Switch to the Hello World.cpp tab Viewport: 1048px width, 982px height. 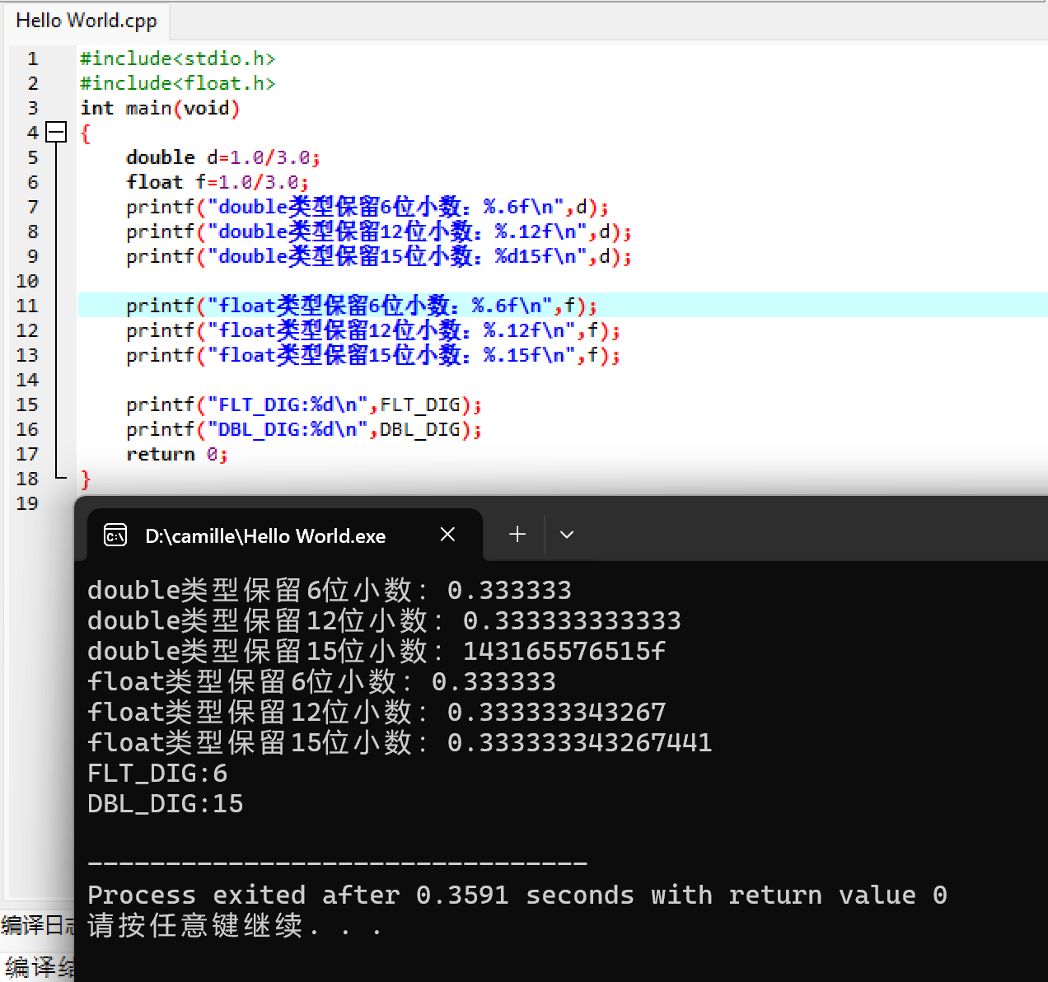pyautogui.click(x=86, y=21)
